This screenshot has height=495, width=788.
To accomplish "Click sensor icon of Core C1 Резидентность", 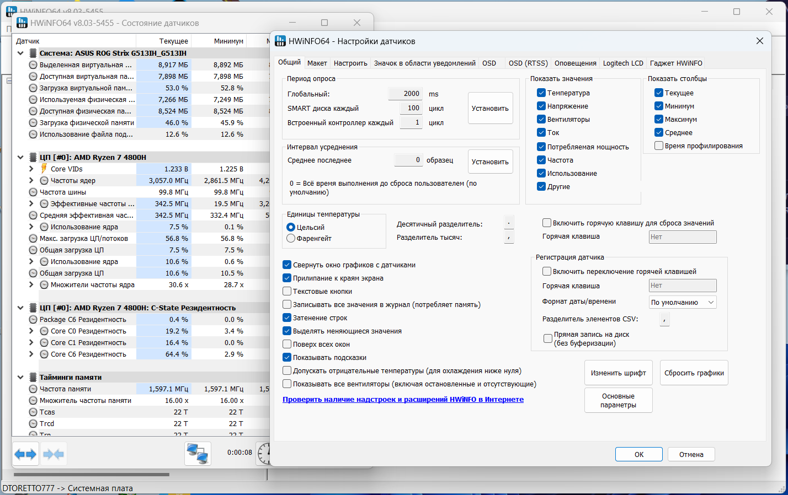I will [x=44, y=343].
